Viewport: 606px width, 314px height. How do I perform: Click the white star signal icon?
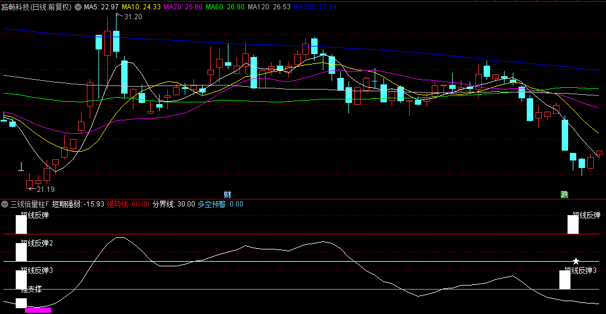coord(576,261)
